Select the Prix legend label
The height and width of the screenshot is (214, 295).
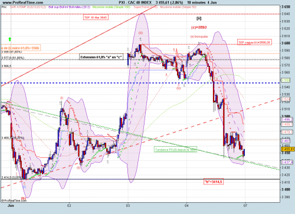click(x=4, y=7)
